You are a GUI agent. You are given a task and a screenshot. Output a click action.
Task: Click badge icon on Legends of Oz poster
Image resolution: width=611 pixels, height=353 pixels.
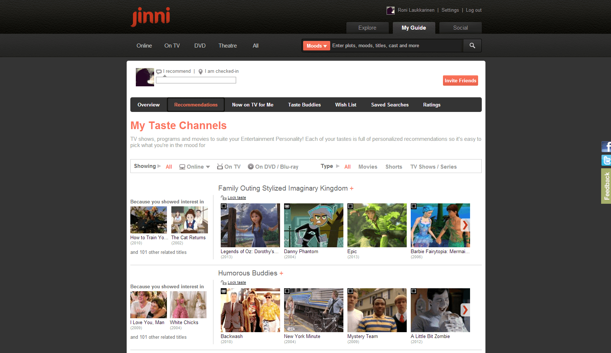[x=224, y=206]
